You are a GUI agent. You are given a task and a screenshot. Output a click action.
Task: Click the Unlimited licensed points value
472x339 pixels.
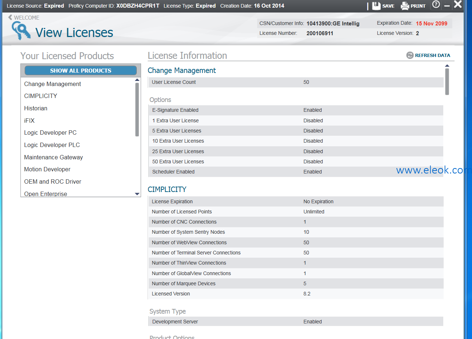click(x=314, y=212)
